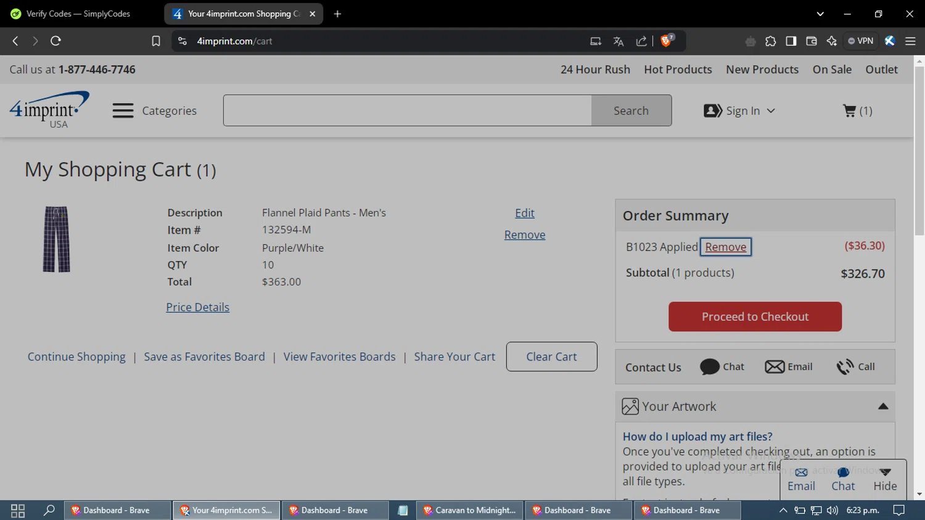Image resolution: width=925 pixels, height=520 pixels.
Task: Click the 4imprint USA logo
Action: [x=49, y=110]
